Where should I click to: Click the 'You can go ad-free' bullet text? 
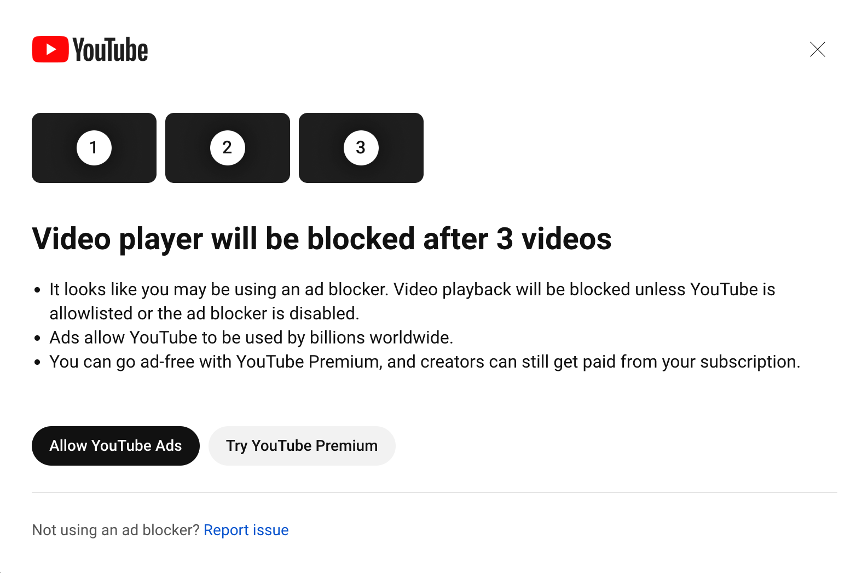(425, 362)
